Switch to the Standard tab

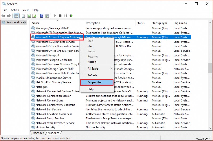(x=54, y=133)
